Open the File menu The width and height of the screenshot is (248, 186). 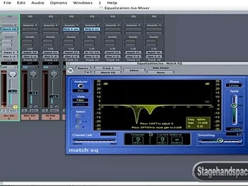click(x=7, y=3)
